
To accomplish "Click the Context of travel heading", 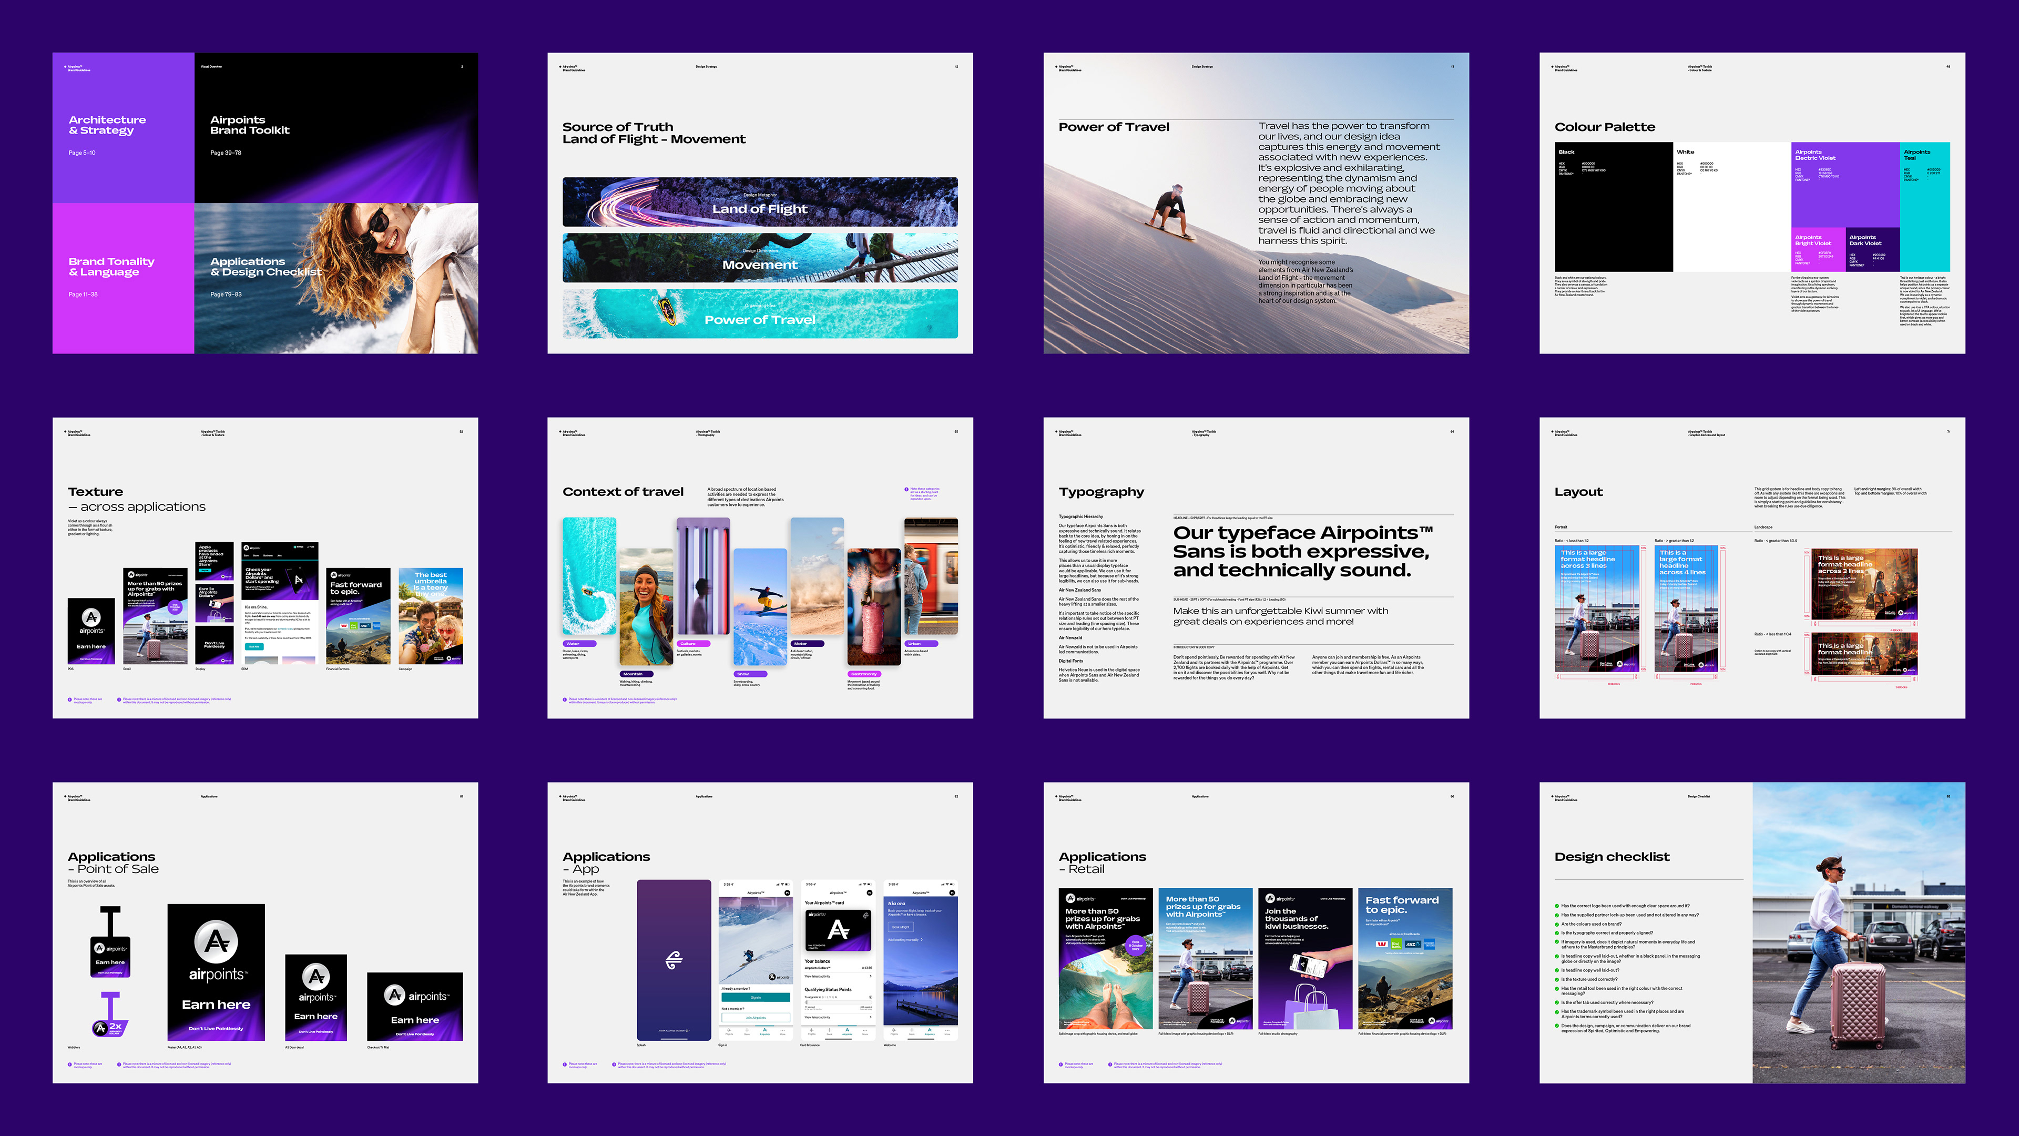I will click(x=623, y=492).
